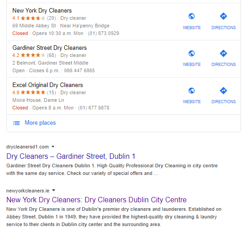
Task: Click the More places link
Action: click(x=40, y=123)
